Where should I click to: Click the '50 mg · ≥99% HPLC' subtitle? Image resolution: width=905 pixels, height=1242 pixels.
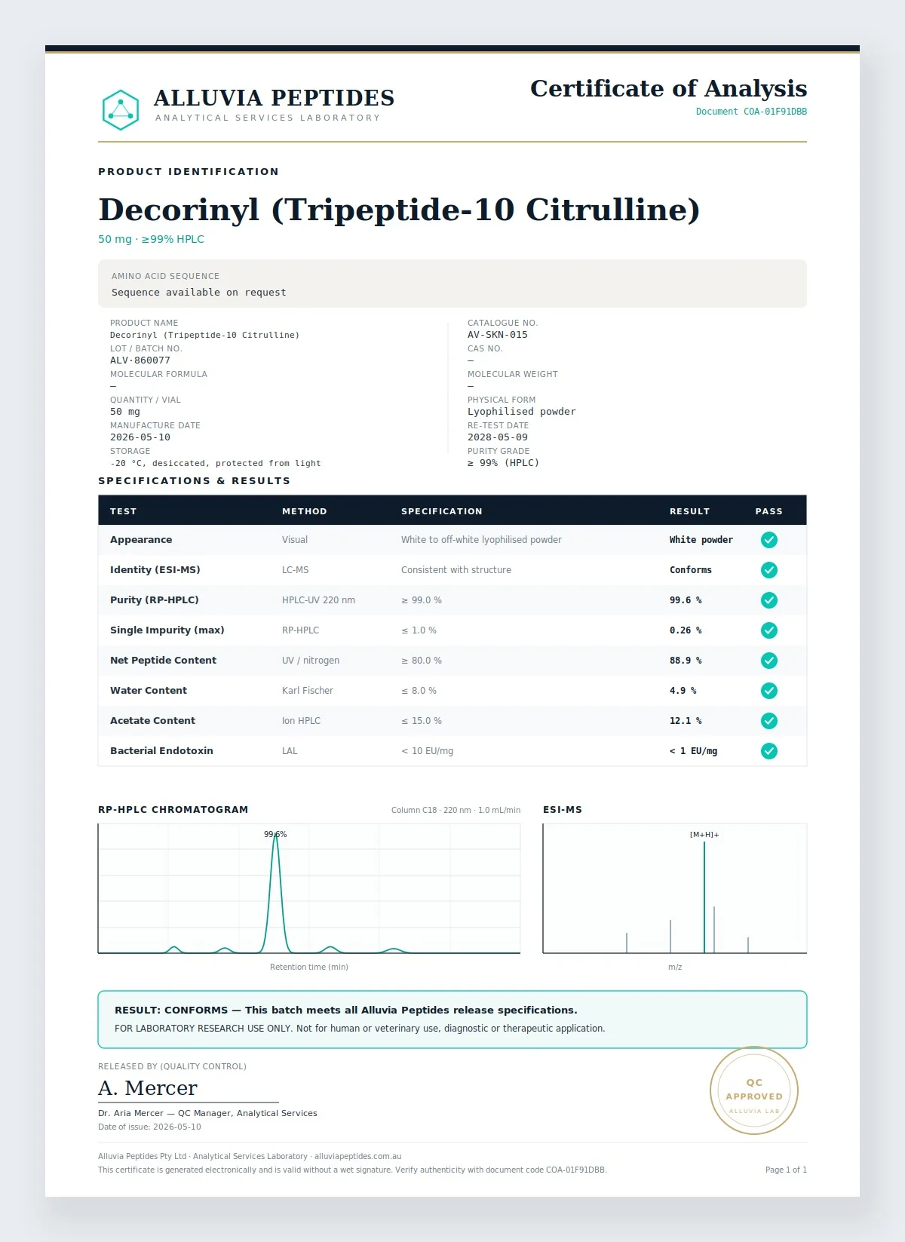tap(151, 239)
